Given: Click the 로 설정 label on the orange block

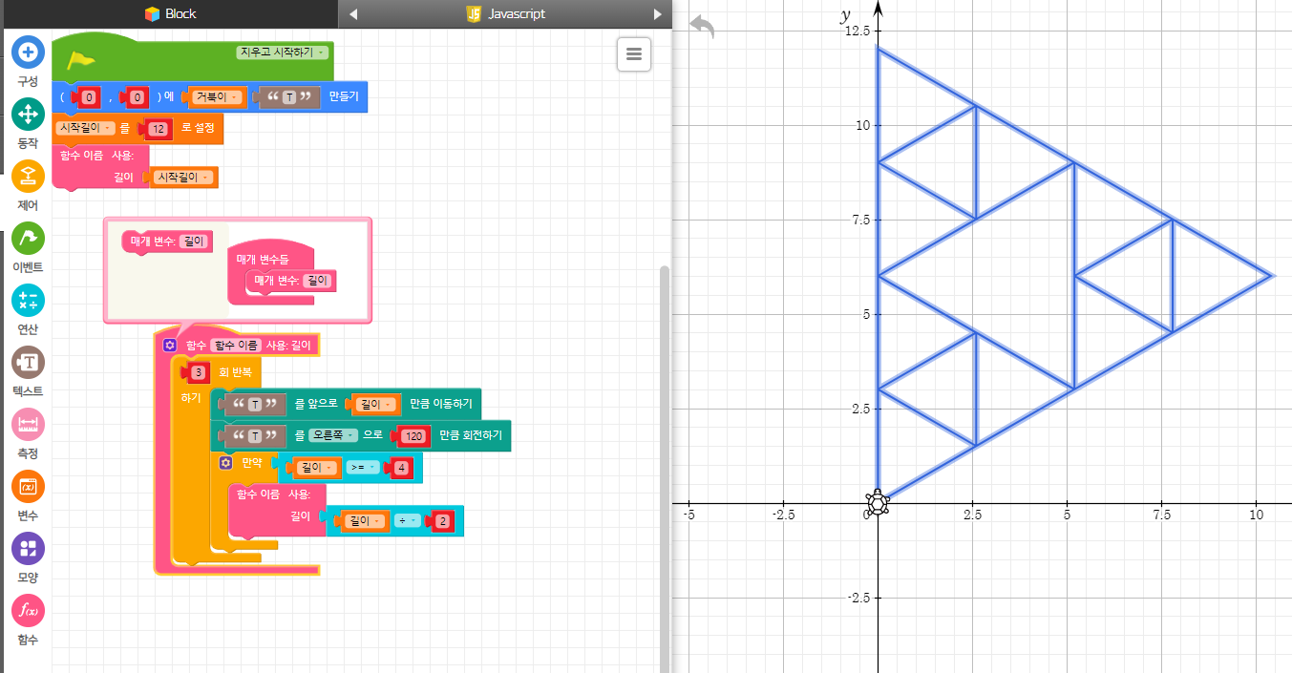Looking at the screenshot, I should click(x=198, y=127).
